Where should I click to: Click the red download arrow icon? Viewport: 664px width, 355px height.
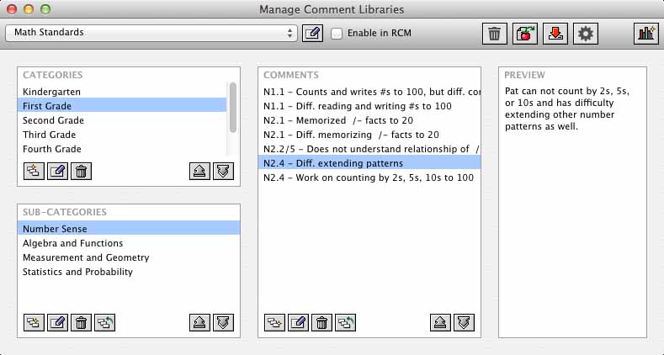pyautogui.click(x=555, y=34)
